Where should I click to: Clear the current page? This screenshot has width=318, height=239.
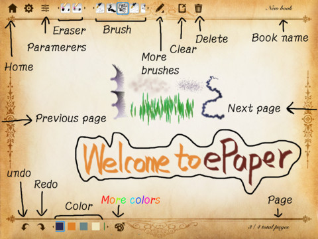tap(182, 9)
